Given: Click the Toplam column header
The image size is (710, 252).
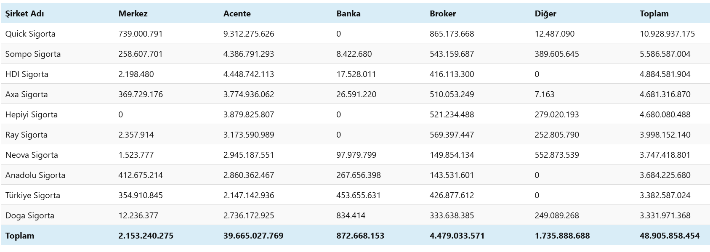Looking at the screenshot, I should click(654, 13).
